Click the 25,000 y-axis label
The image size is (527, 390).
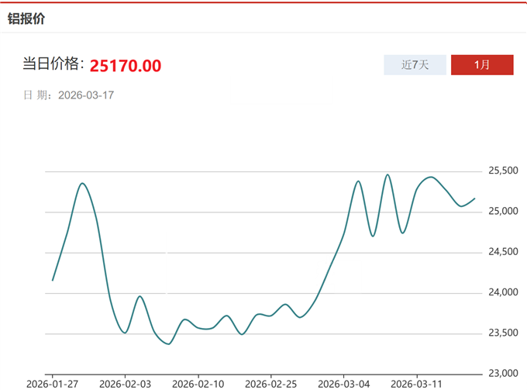(x=504, y=211)
